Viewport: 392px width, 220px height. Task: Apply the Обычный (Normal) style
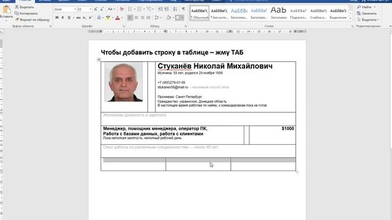(x=200, y=13)
